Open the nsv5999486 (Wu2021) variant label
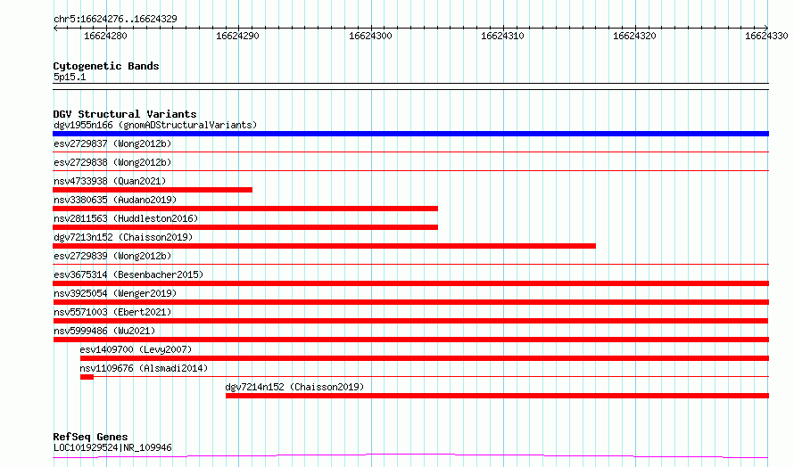794x467 pixels. click(x=104, y=331)
